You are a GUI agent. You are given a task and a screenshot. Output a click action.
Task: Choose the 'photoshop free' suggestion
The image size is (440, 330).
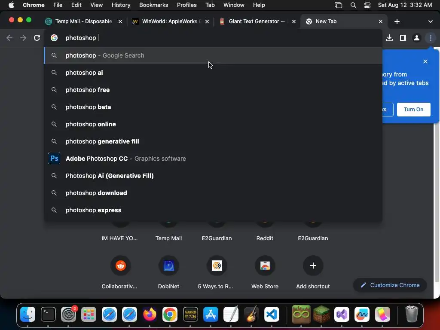click(x=213, y=90)
